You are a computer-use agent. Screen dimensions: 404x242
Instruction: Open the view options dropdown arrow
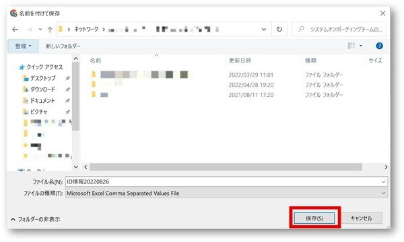click(361, 46)
